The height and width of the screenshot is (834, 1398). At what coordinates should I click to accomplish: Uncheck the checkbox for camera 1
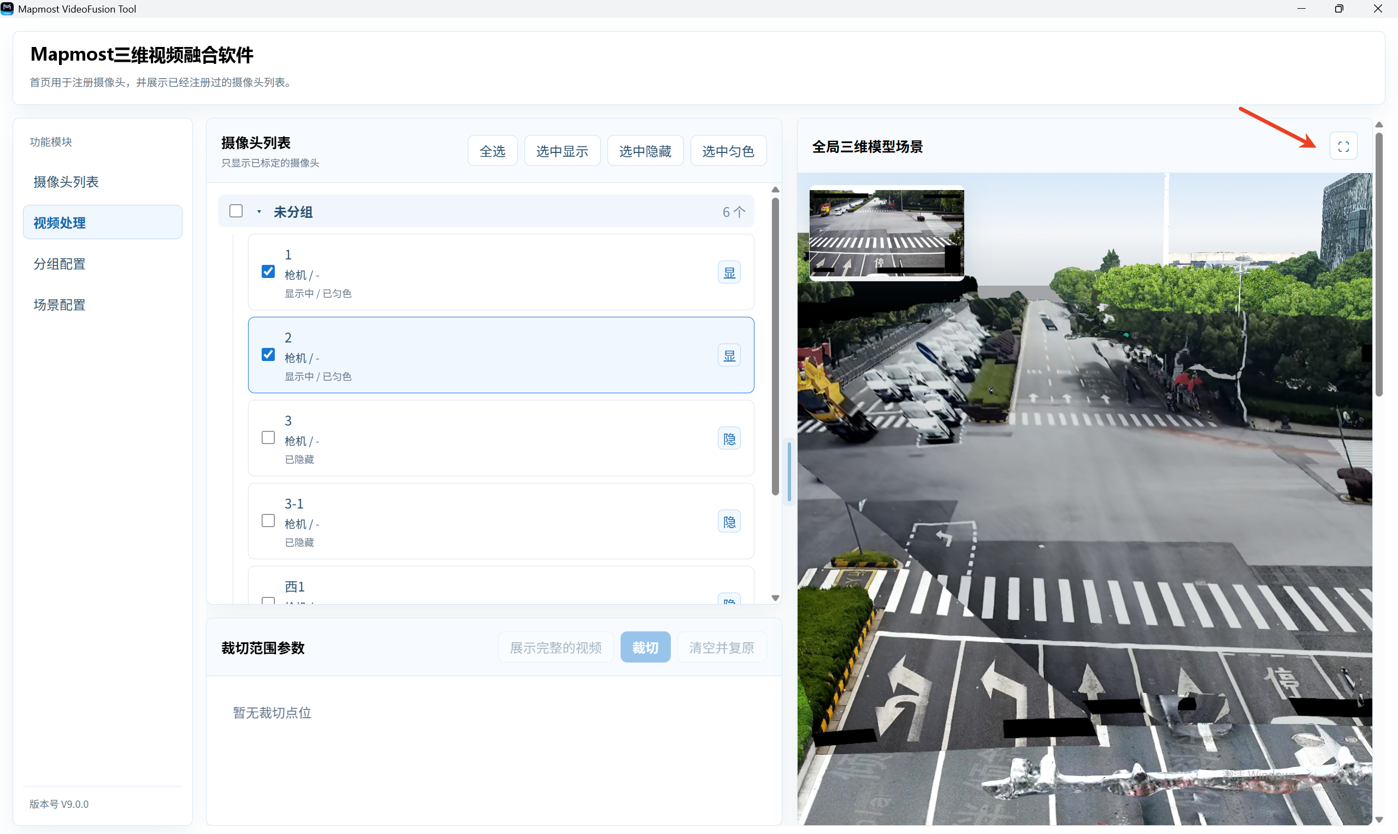tap(268, 271)
